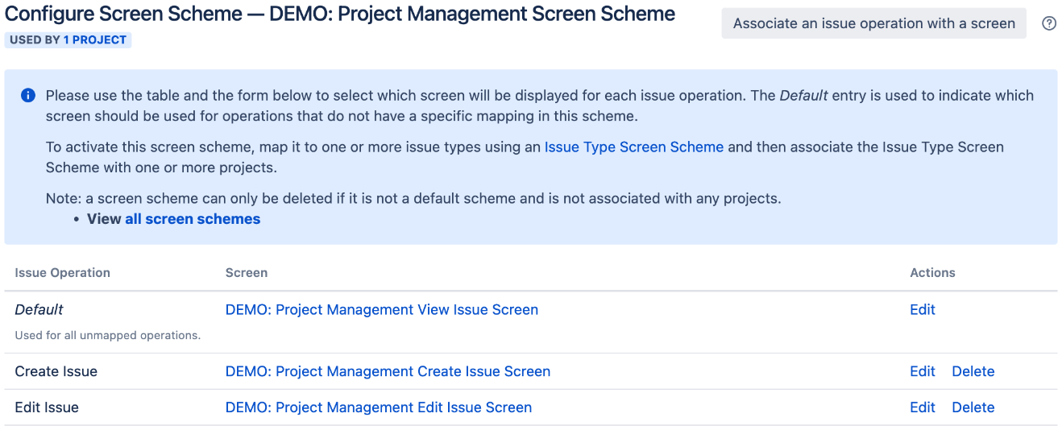The image size is (1062, 430).
Task: Click the blue info icon in the notice
Action: 28,96
